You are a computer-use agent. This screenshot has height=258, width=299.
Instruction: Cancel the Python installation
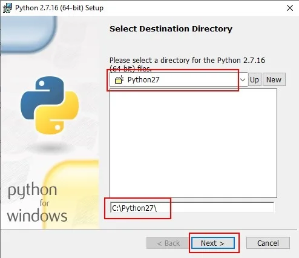pyautogui.click(x=268, y=243)
